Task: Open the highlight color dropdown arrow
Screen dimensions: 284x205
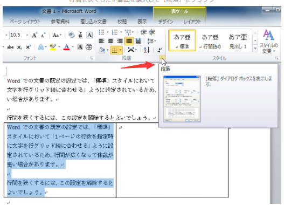Action: (59, 47)
